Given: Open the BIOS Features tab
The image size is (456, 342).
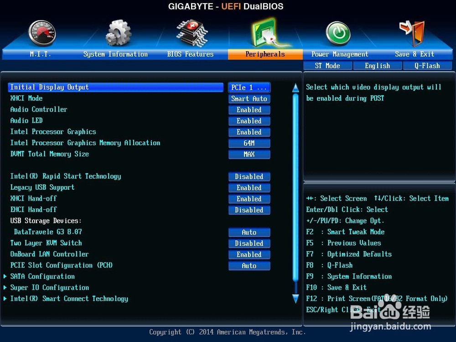Looking at the screenshot, I should coord(190,54).
